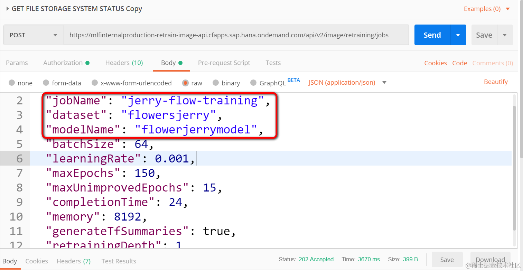Click the Send button
523x271 pixels.
[432, 35]
